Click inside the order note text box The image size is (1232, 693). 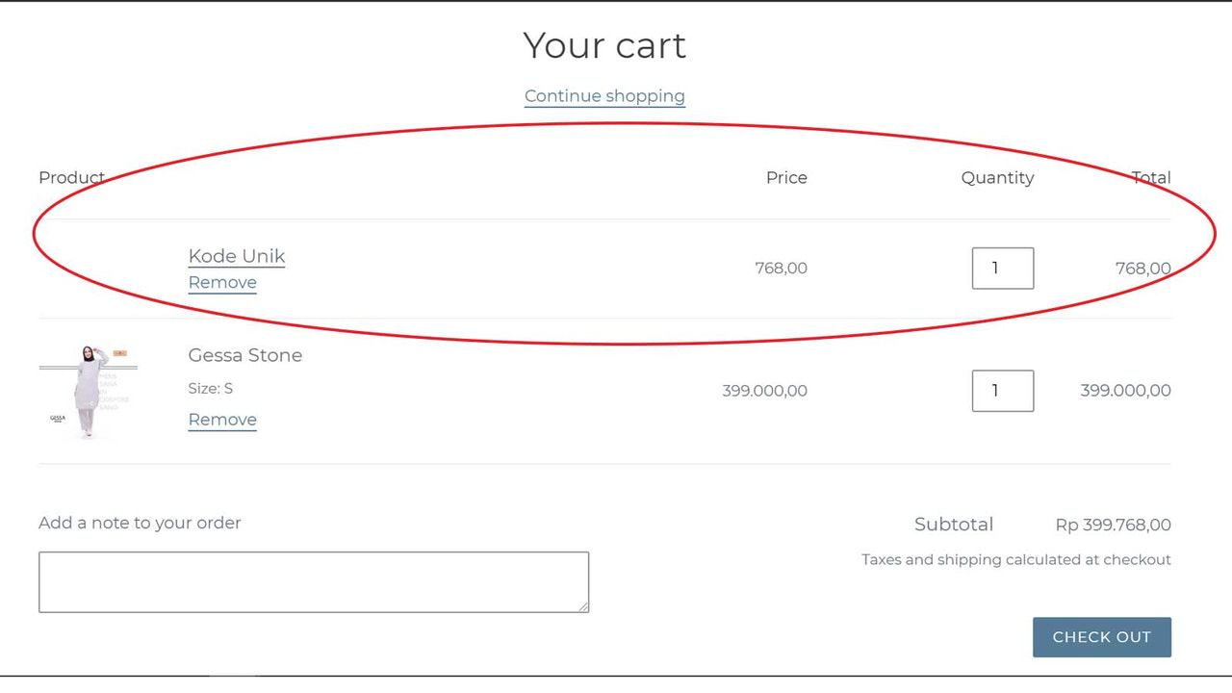314,581
